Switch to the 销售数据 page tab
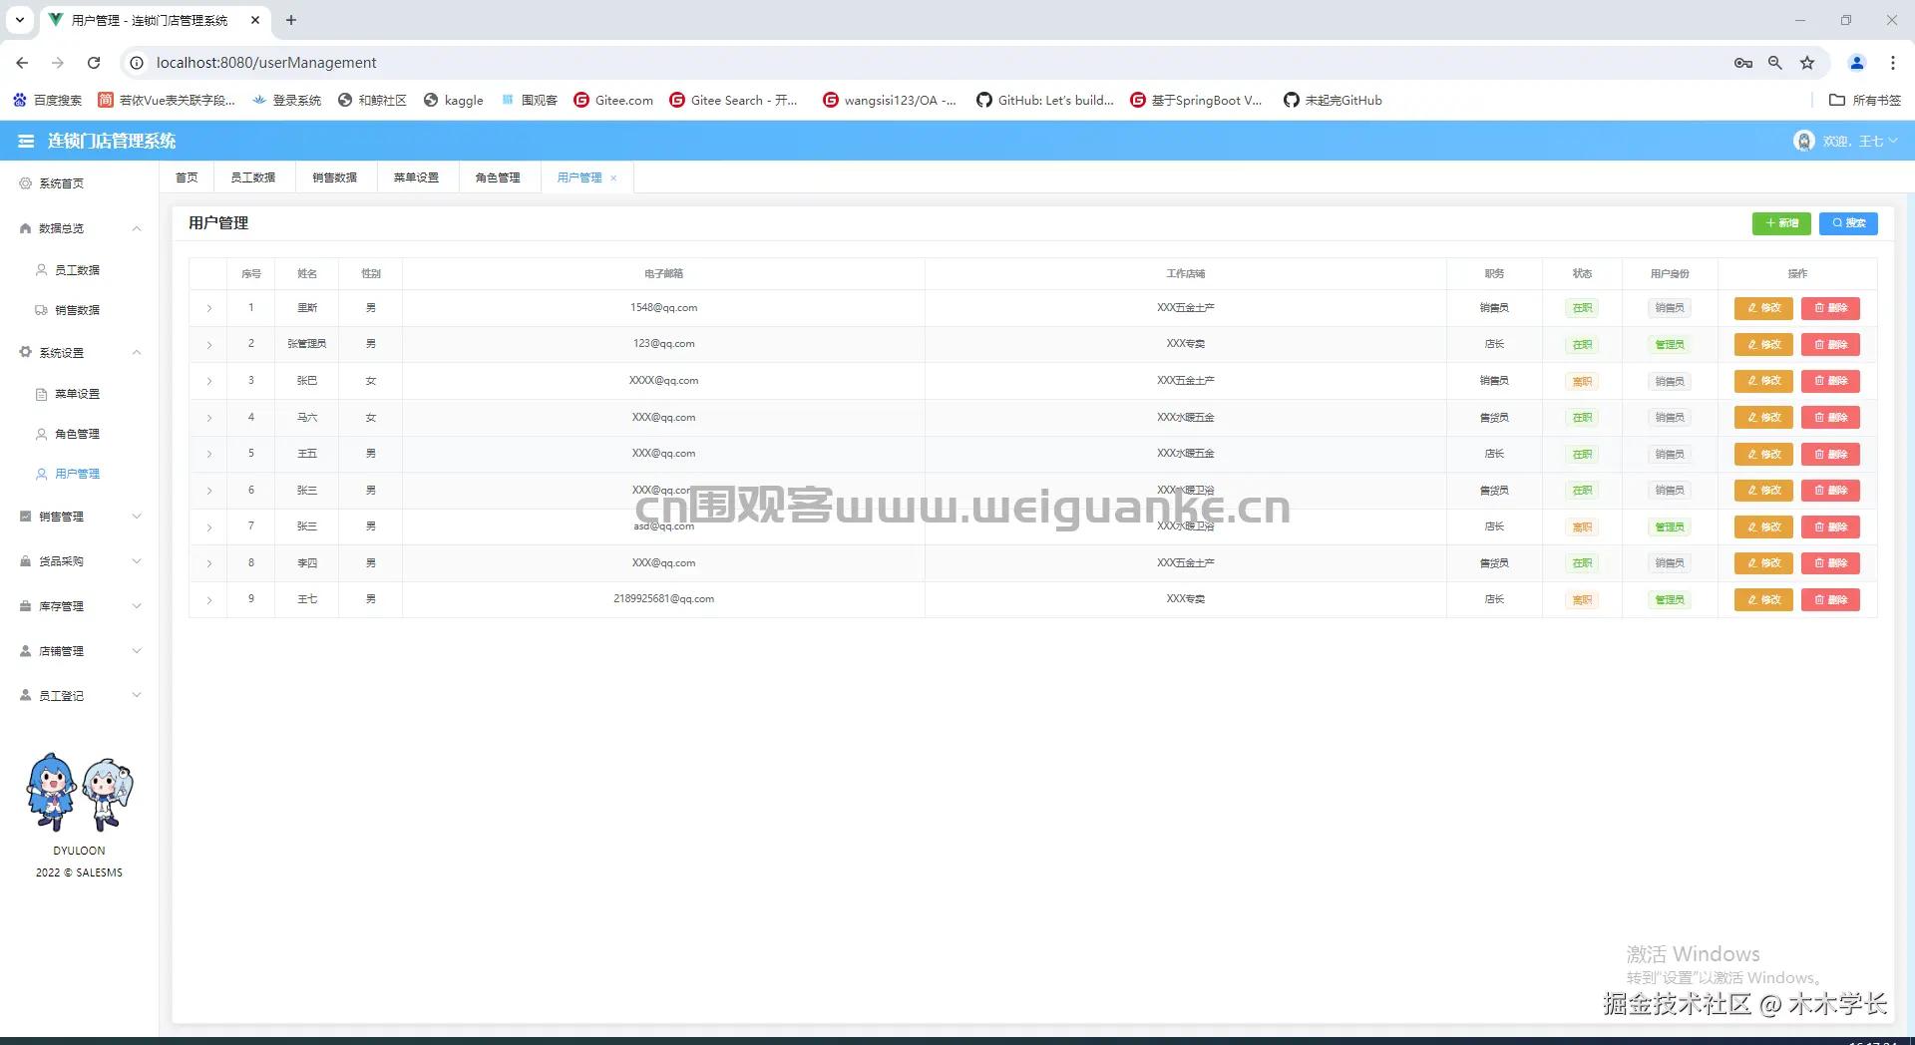Image resolution: width=1915 pixels, height=1045 pixels. [335, 177]
